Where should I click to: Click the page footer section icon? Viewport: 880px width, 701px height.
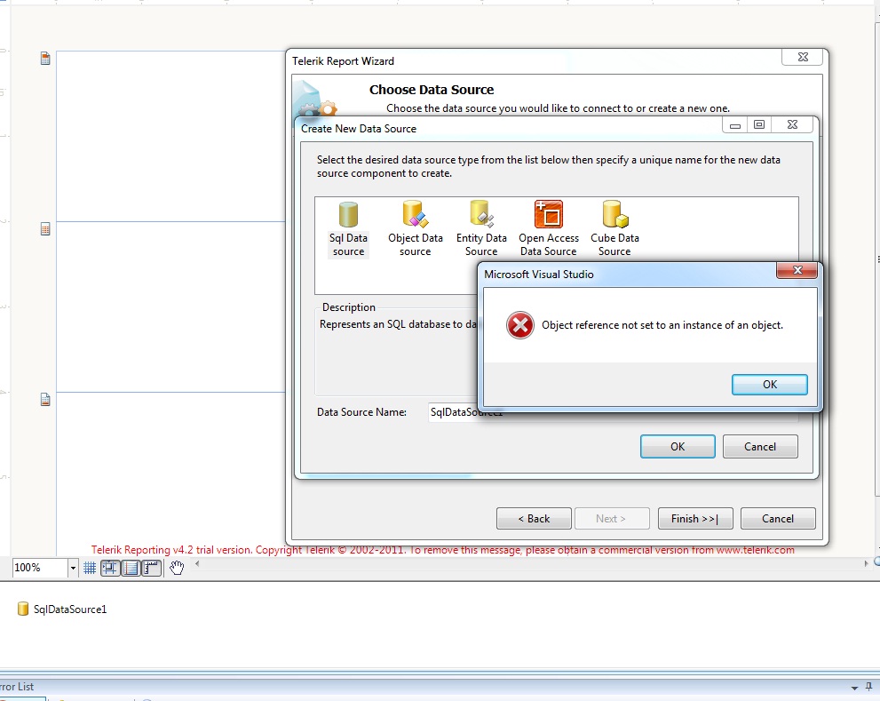pos(45,400)
